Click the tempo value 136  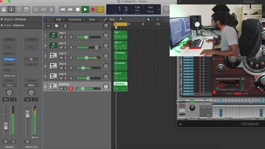tap(137, 7)
